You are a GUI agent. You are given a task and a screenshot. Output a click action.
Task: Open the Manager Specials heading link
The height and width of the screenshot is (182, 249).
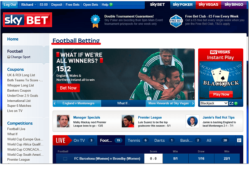point(87,117)
